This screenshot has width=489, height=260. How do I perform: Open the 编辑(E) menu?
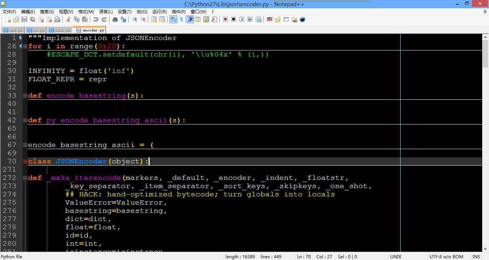pos(28,11)
